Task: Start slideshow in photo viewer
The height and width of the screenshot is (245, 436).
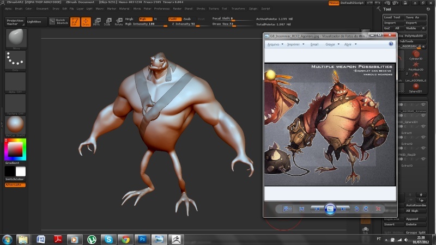Action: [x=330, y=209]
